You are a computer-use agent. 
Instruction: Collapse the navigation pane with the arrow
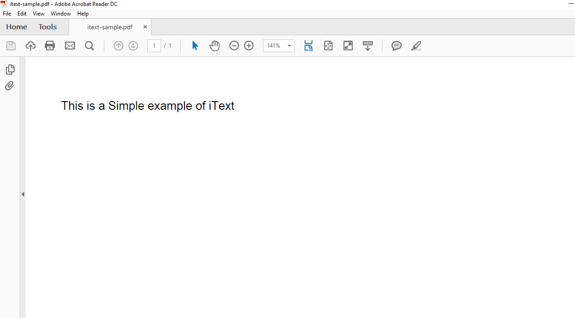pos(23,194)
